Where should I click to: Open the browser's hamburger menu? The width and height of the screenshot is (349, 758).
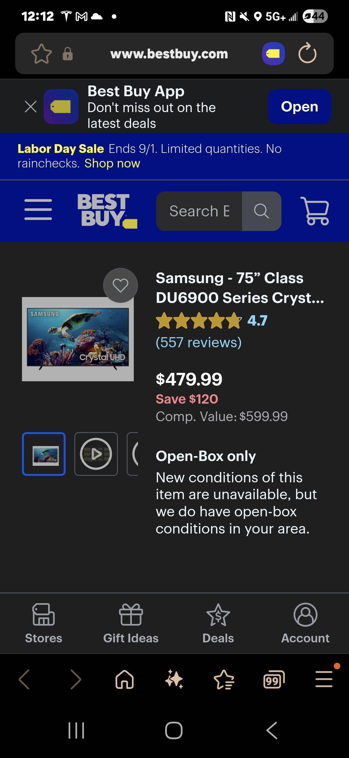coord(324,679)
